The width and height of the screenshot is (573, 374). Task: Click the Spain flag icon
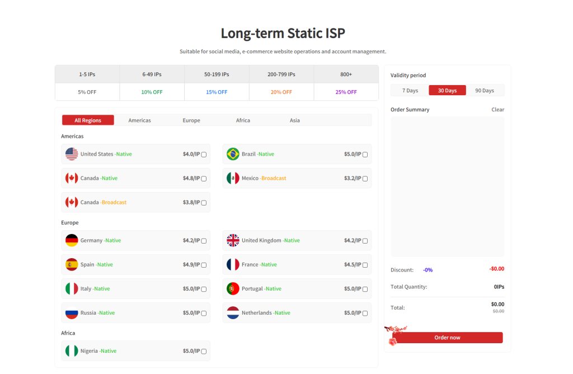click(x=72, y=264)
